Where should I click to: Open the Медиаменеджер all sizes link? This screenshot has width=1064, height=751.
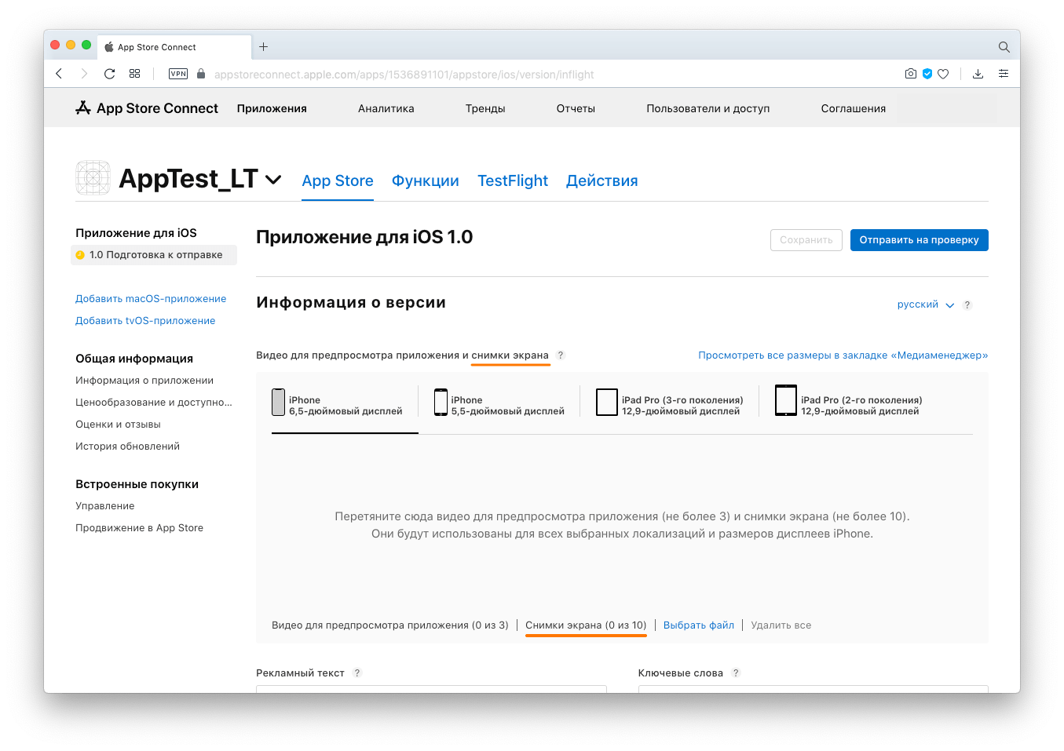(x=843, y=355)
